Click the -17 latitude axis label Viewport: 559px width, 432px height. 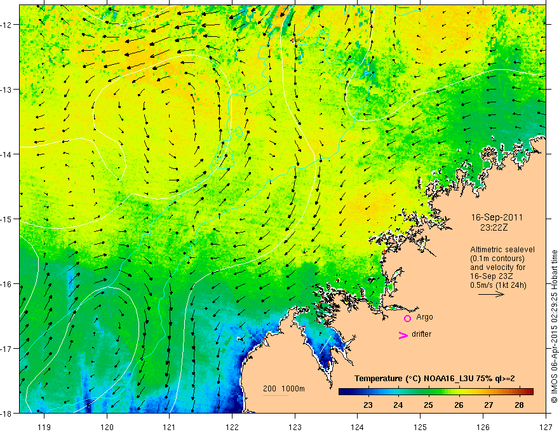[6, 349]
